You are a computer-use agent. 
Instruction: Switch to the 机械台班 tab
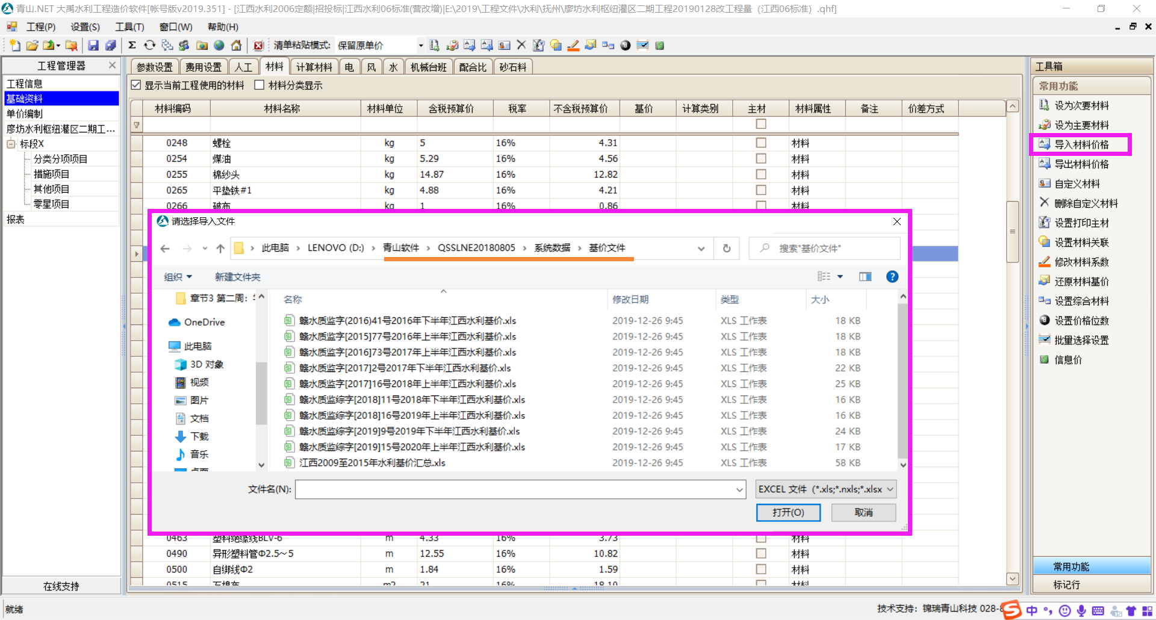tap(428, 67)
